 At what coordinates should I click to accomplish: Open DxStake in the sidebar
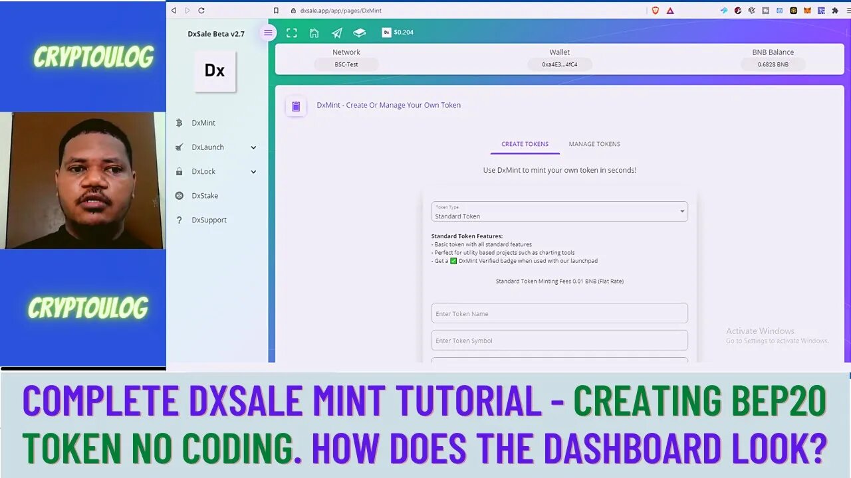coord(205,196)
